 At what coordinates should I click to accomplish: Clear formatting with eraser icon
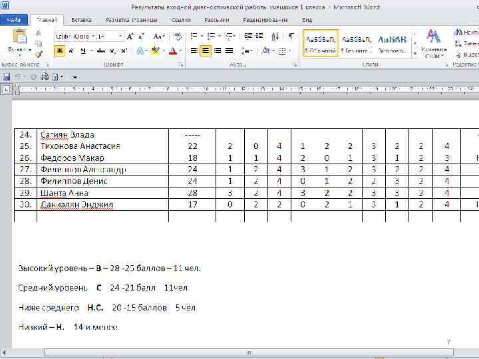[178, 37]
